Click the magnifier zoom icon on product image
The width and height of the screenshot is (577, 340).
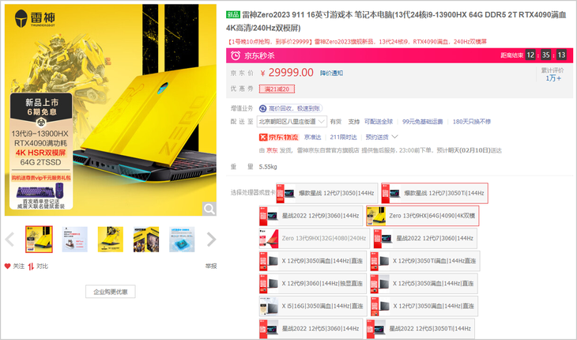[x=209, y=209]
